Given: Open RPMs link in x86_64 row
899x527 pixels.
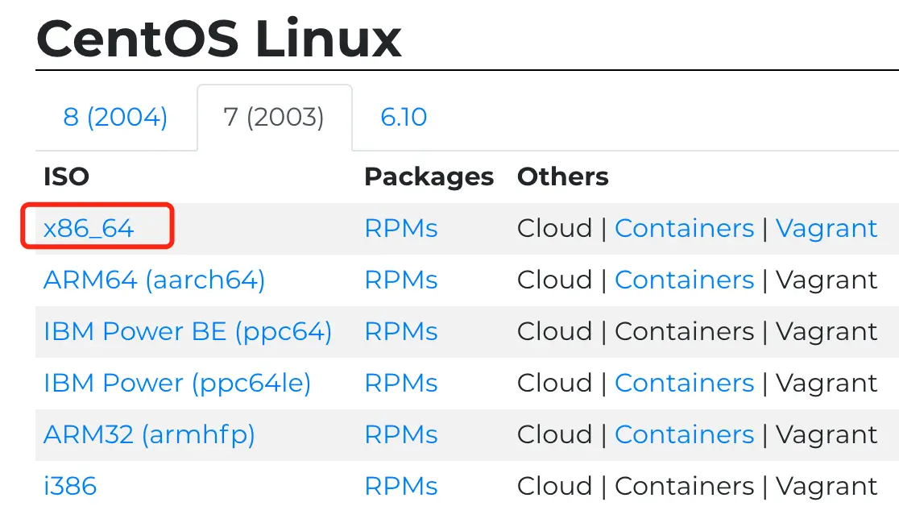Looking at the screenshot, I should pyautogui.click(x=400, y=229).
